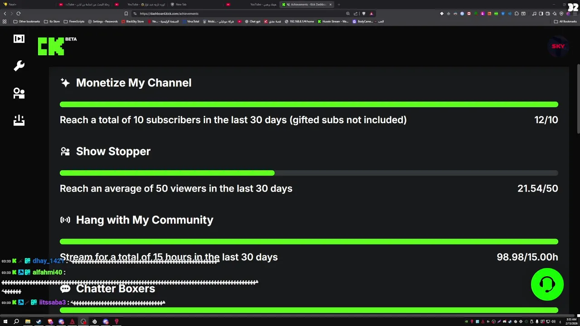The image size is (580, 326).
Task: Open a new browser tab with the plus
Action: click(x=339, y=5)
